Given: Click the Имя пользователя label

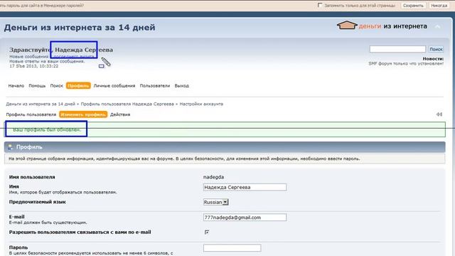Looking at the screenshot, I should 32,177.
